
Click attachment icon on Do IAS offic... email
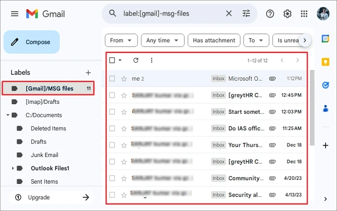pyautogui.click(x=272, y=128)
